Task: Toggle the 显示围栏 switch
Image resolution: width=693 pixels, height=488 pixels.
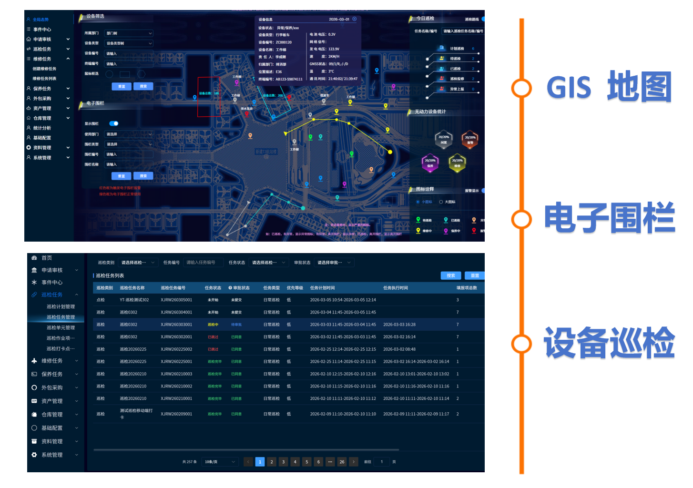Action: point(113,123)
